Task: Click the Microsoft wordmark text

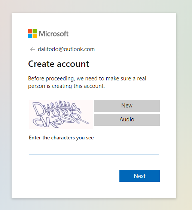Action: click(x=54, y=33)
